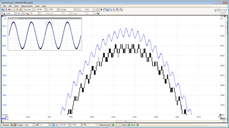Open the Measurements menu
The height and width of the screenshot is (128, 229).
(x=27, y=6)
